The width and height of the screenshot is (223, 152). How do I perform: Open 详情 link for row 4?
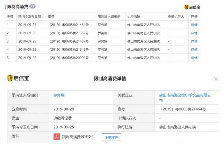coord(194,50)
